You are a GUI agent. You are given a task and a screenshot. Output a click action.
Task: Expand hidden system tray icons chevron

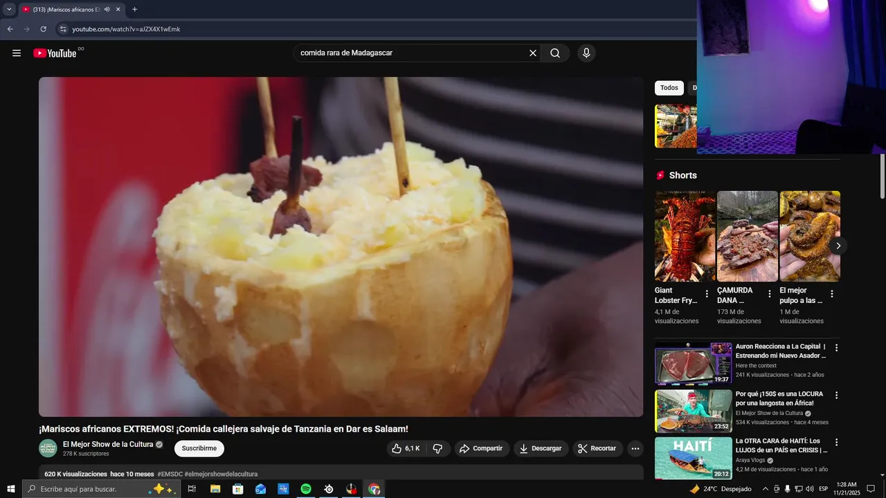point(765,489)
